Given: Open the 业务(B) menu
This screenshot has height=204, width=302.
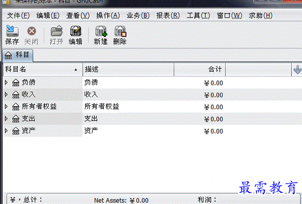Looking at the screenshot, I should coord(138,16).
